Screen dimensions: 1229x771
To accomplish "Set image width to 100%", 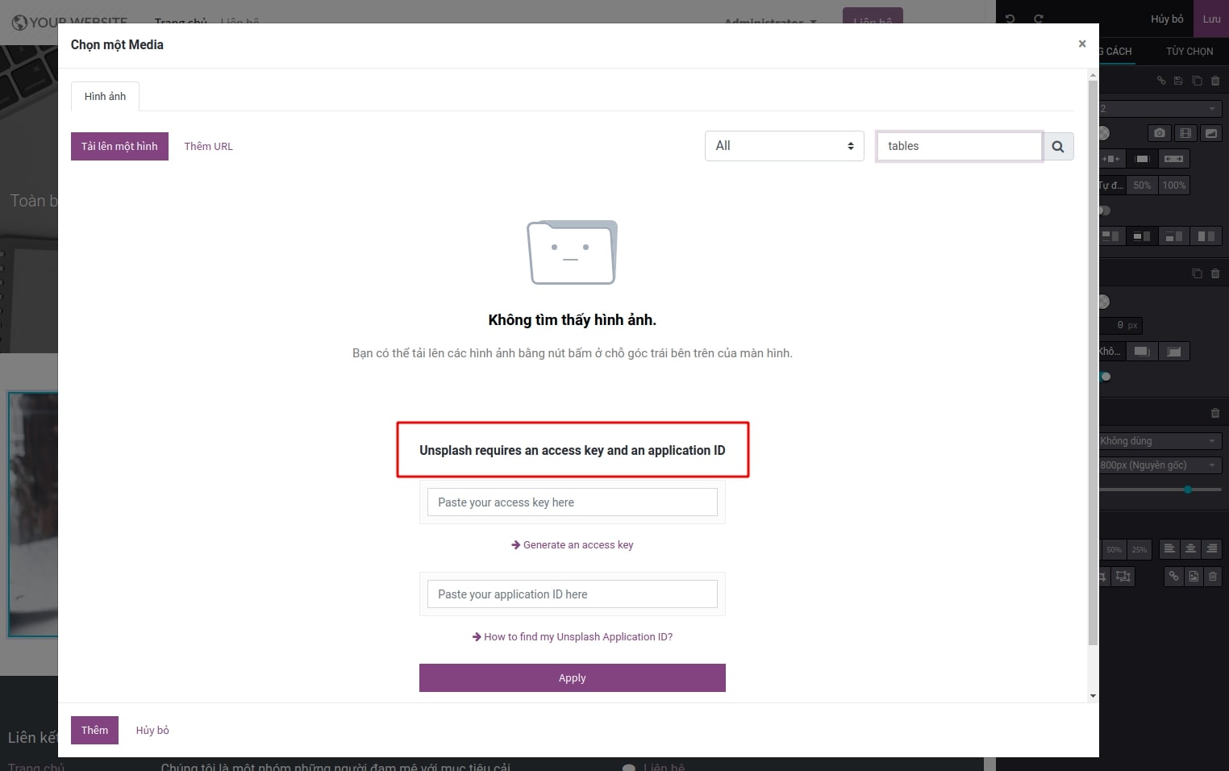I will (1173, 185).
